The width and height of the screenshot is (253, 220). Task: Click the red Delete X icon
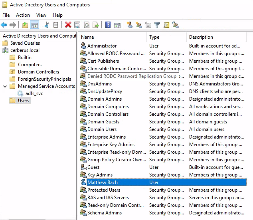(x=68, y=25)
